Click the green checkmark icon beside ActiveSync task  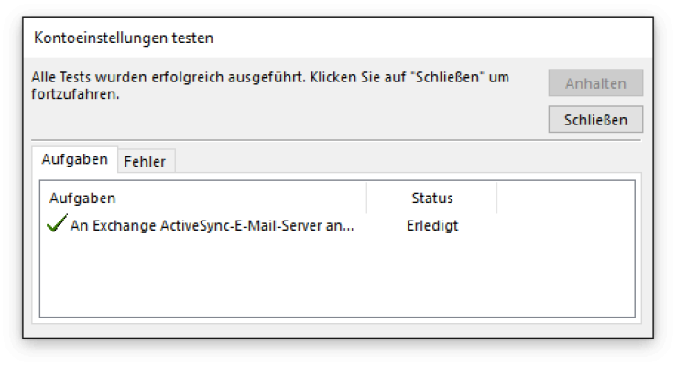point(57,223)
